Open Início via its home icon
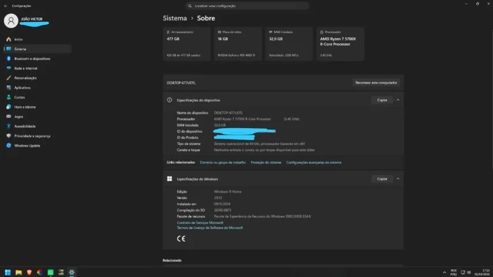Viewport: 493px width, 277px height. click(9, 39)
